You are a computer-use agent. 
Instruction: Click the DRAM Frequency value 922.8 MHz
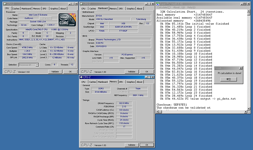tap(124, 103)
